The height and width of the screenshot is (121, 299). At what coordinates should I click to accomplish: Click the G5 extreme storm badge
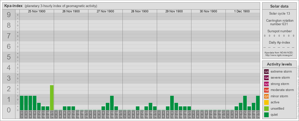click(x=266, y=72)
